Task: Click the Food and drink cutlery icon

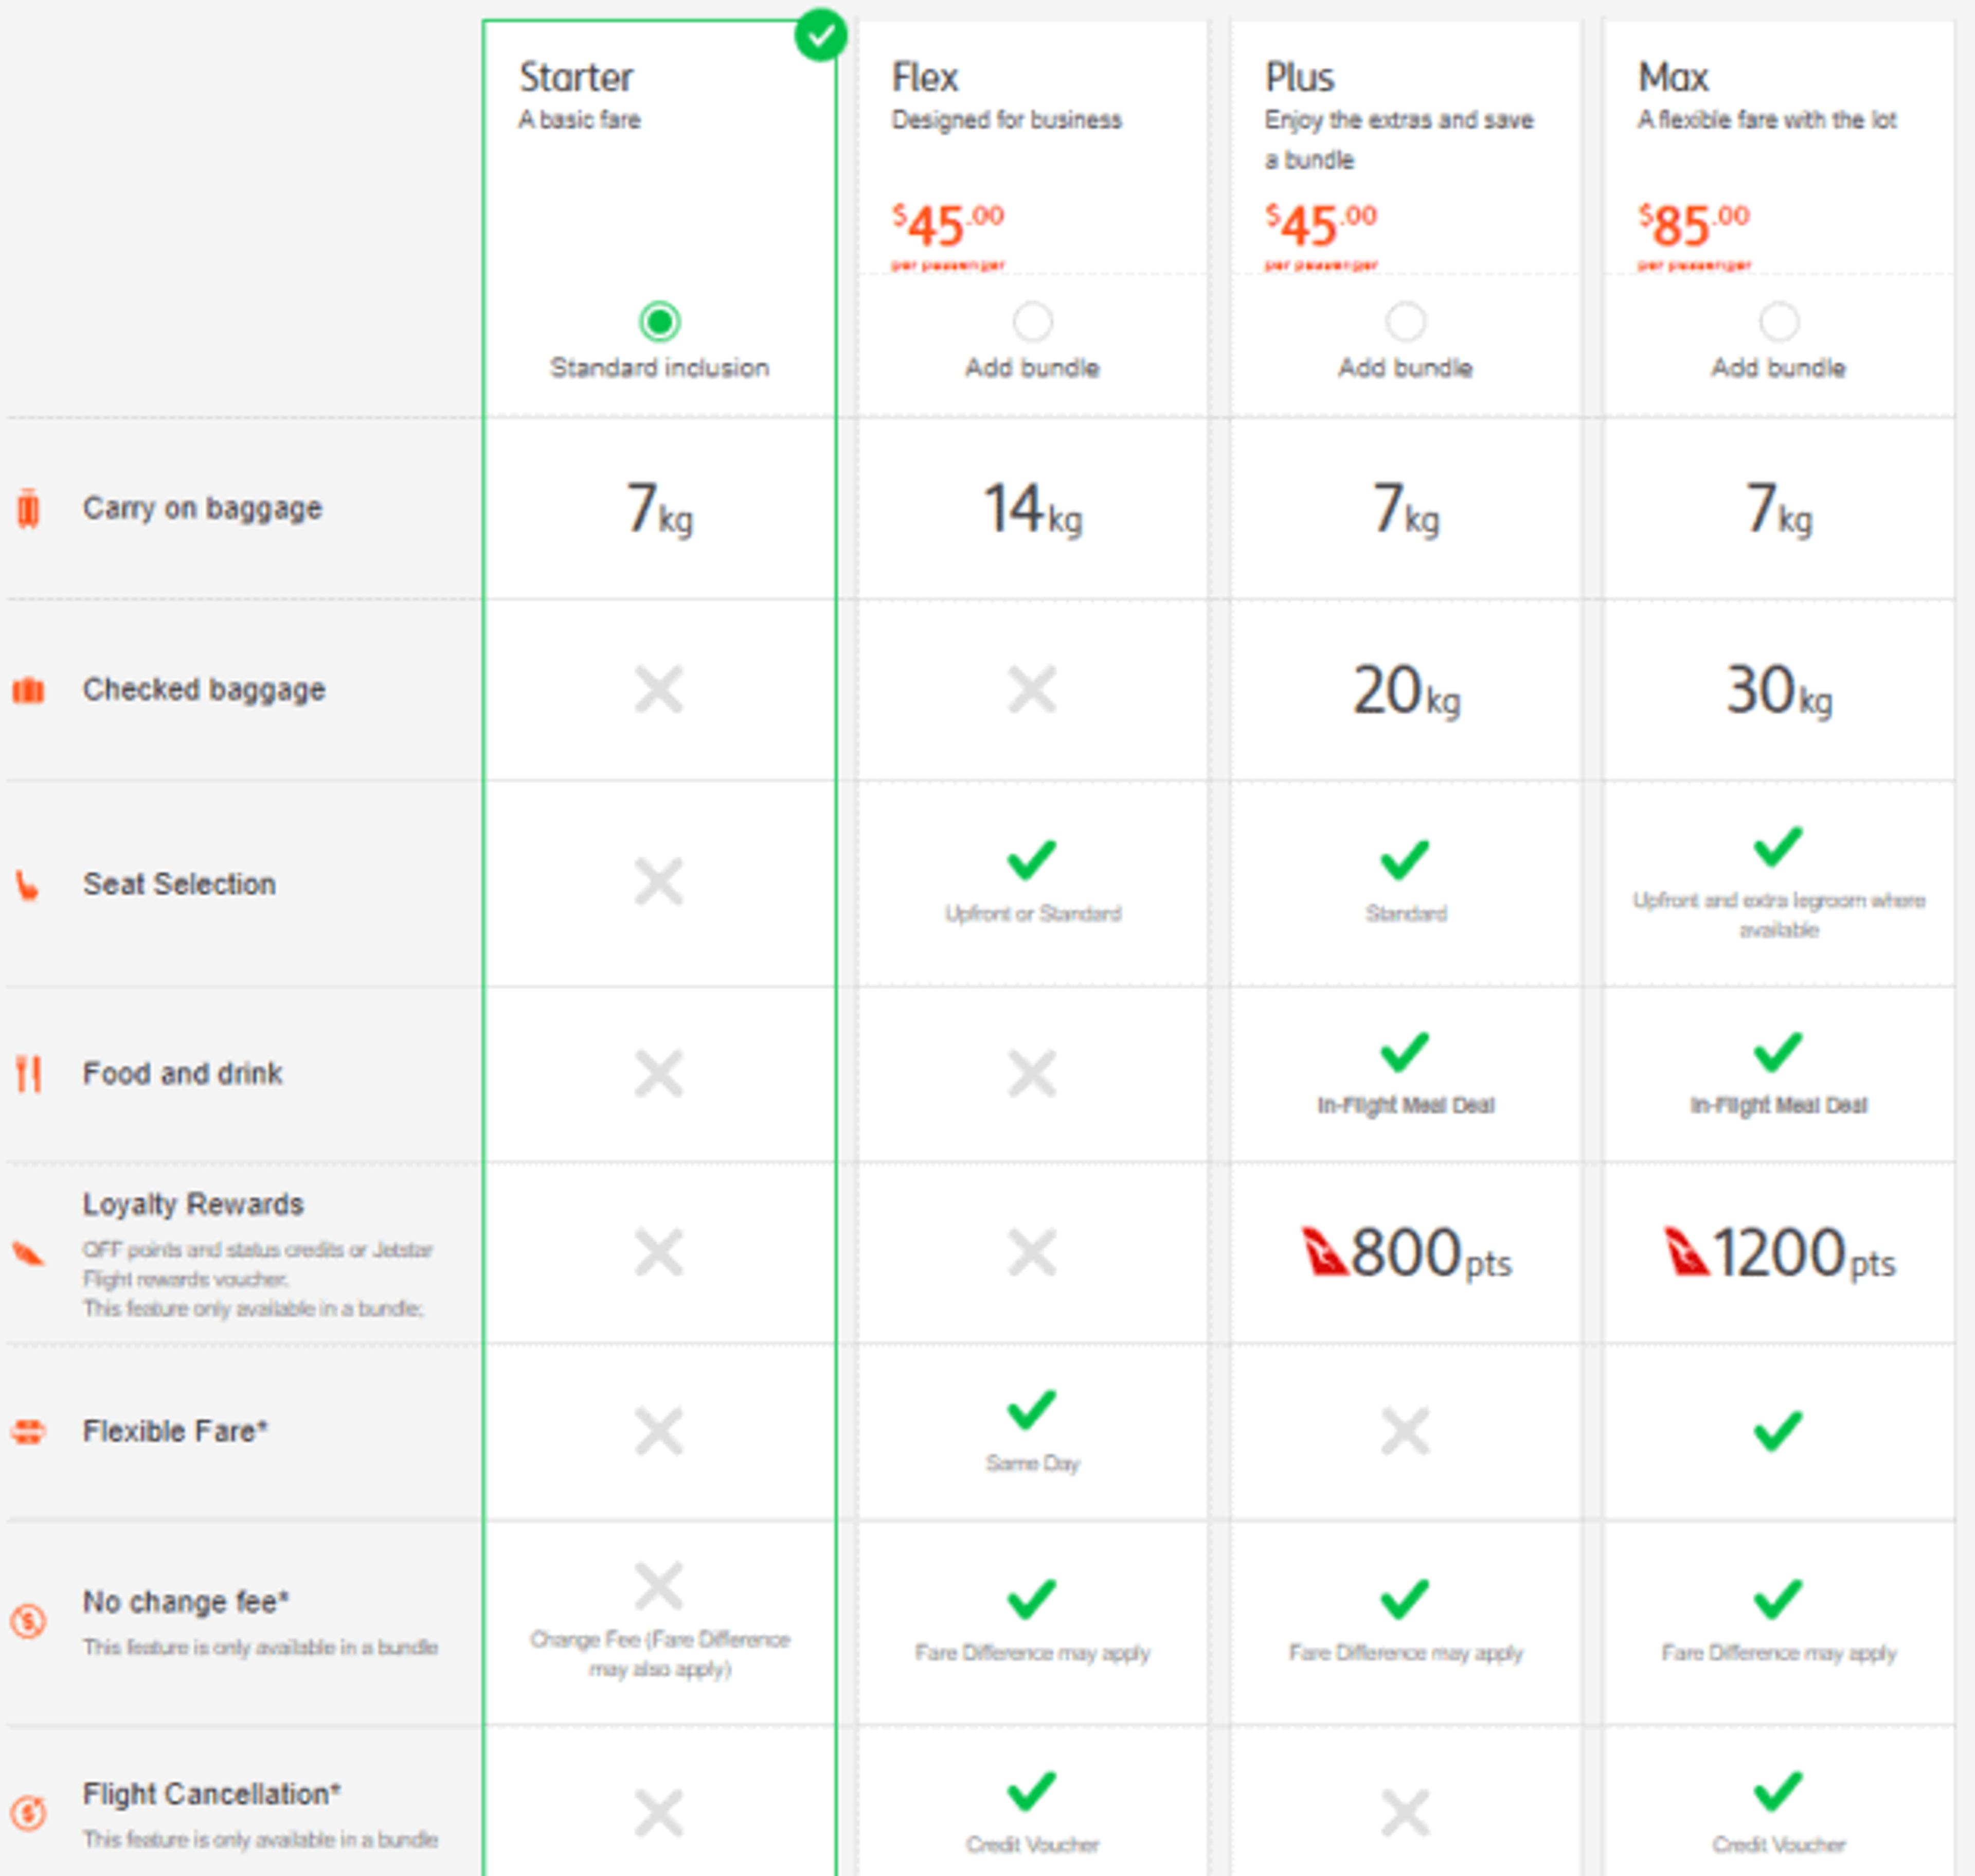Action: pyautogui.click(x=29, y=1074)
